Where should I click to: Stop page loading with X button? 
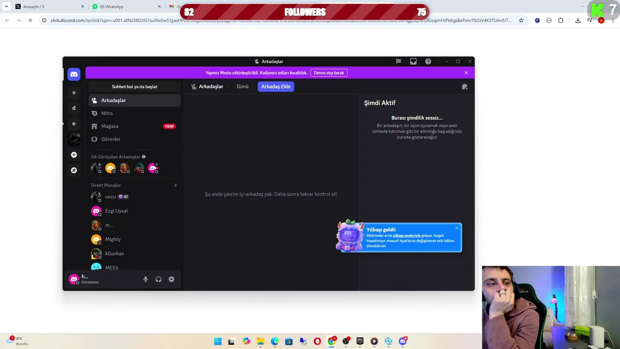[30, 20]
